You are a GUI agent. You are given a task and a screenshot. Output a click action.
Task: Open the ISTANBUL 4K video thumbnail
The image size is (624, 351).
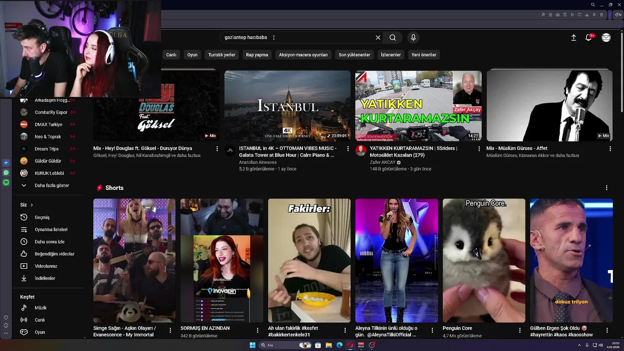click(x=287, y=106)
